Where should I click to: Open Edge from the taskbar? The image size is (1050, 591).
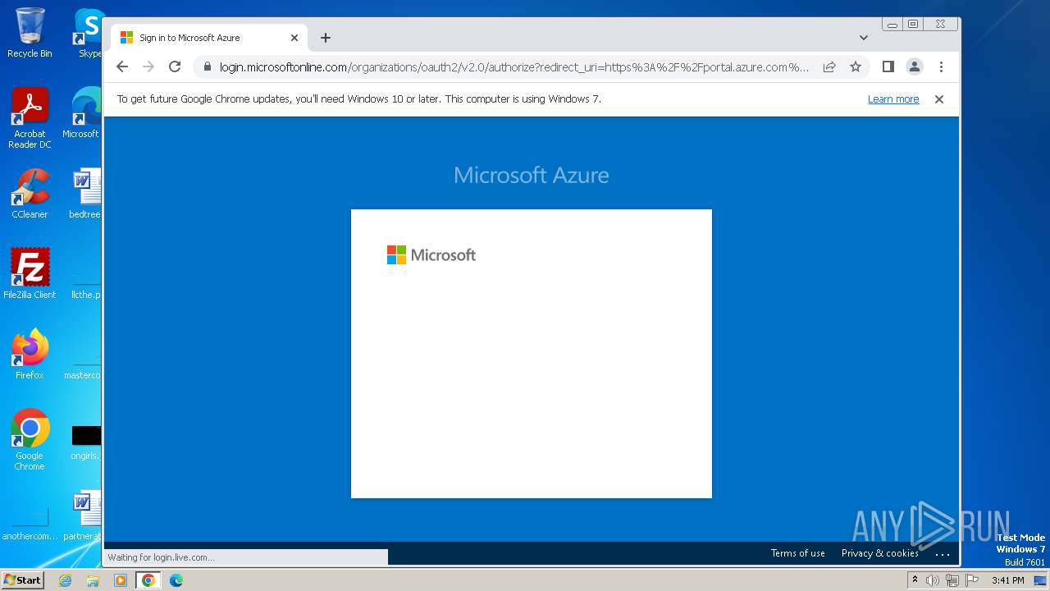coord(176,580)
